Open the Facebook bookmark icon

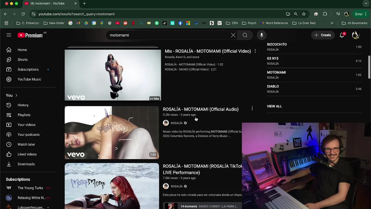coord(180,23)
